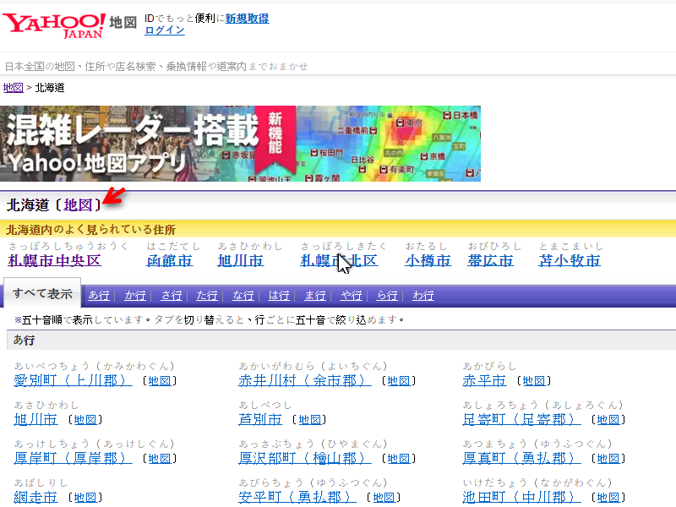Open the 新規取得 ID registration link
676x507 pixels.
click(247, 19)
